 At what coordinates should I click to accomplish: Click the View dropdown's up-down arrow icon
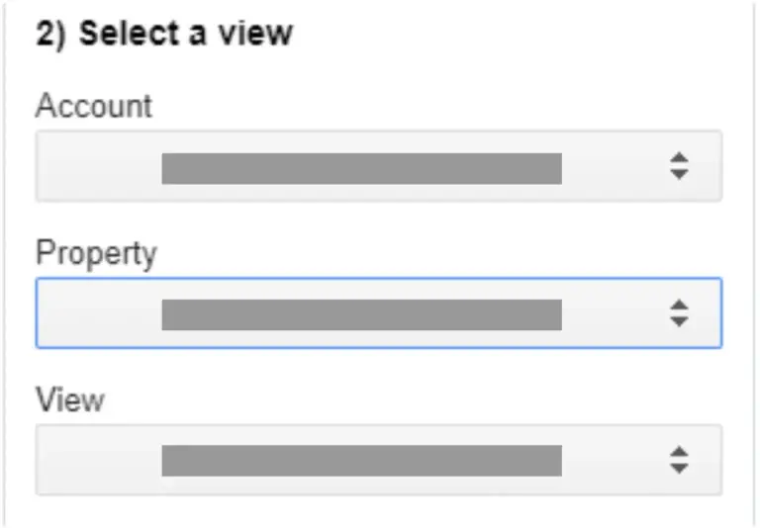[x=678, y=460]
